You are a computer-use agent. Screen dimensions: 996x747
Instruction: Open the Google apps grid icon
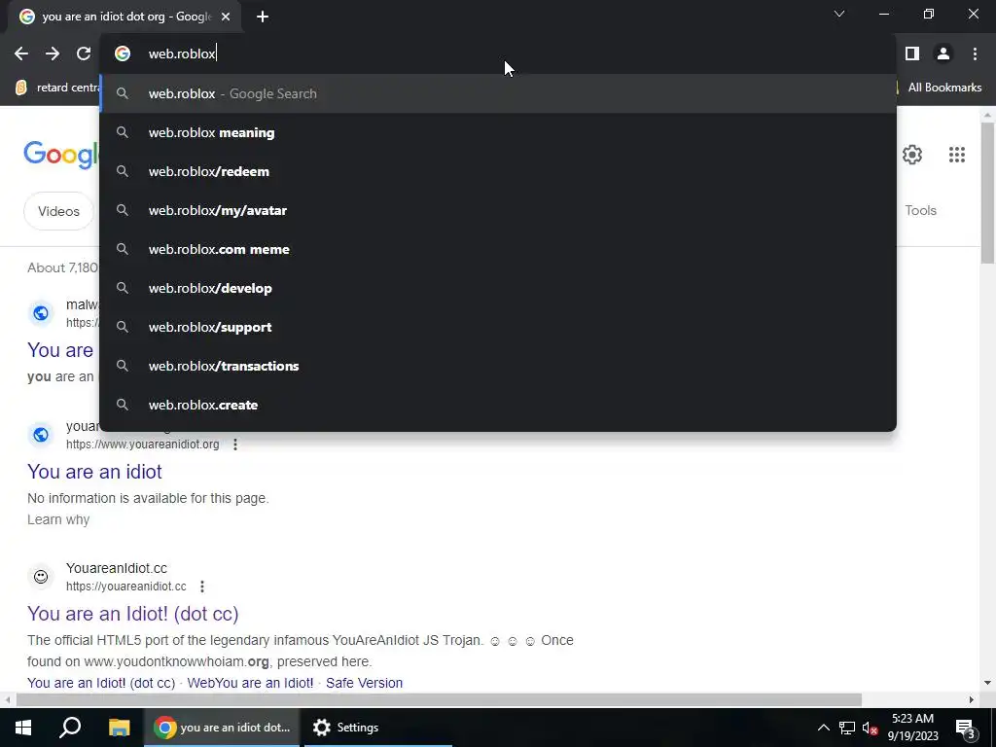click(x=957, y=155)
